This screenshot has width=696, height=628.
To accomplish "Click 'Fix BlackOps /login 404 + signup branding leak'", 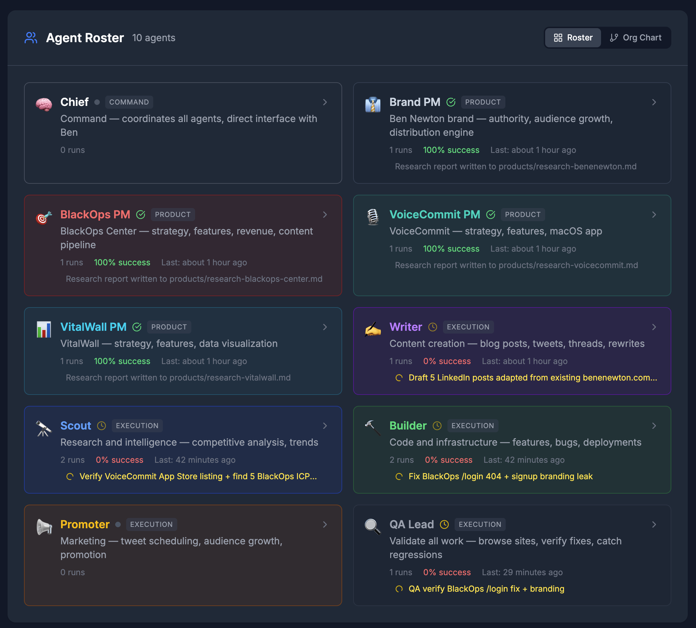I will coord(500,476).
